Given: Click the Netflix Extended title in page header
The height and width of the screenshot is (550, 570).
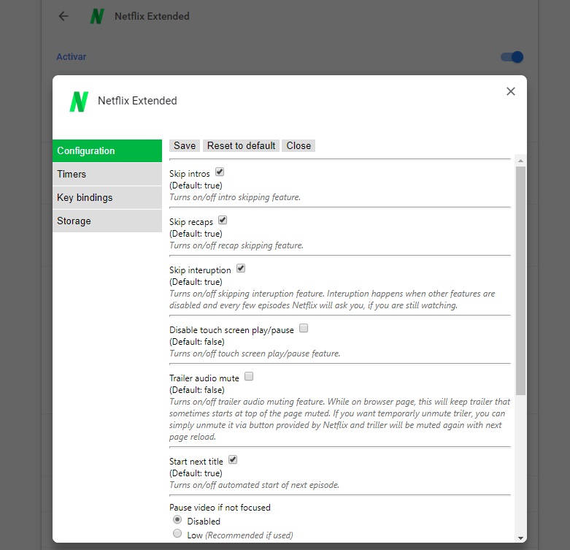Looking at the screenshot, I should tap(152, 16).
